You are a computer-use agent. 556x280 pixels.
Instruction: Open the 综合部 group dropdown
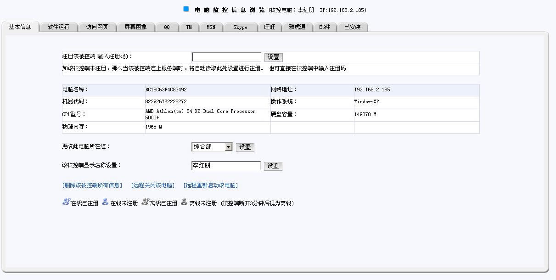pyautogui.click(x=228, y=147)
